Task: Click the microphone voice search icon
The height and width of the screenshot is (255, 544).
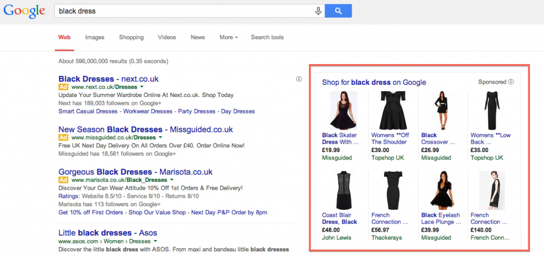Action: tap(318, 11)
